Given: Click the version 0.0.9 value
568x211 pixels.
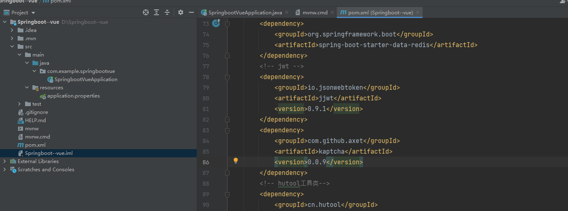Looking at the screenshot, I should [317, 162].
